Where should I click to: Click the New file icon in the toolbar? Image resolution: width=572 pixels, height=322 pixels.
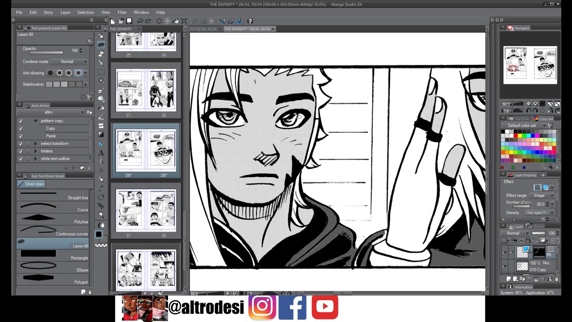pos(113,21)
